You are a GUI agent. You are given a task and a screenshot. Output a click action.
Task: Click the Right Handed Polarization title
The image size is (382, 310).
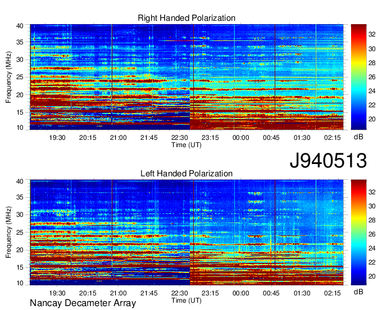point(187,18)
